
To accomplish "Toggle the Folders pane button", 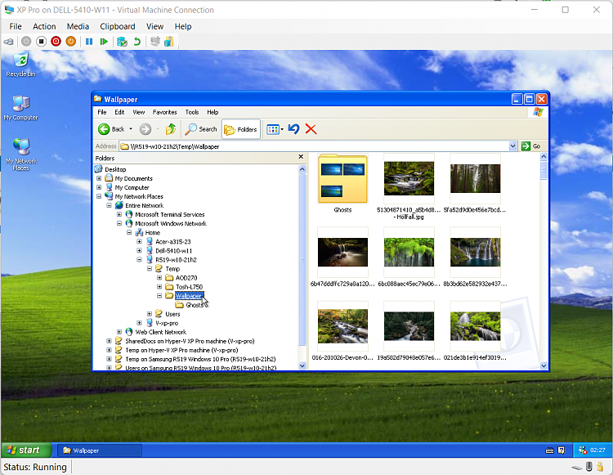I will click(x=241, y=129).
